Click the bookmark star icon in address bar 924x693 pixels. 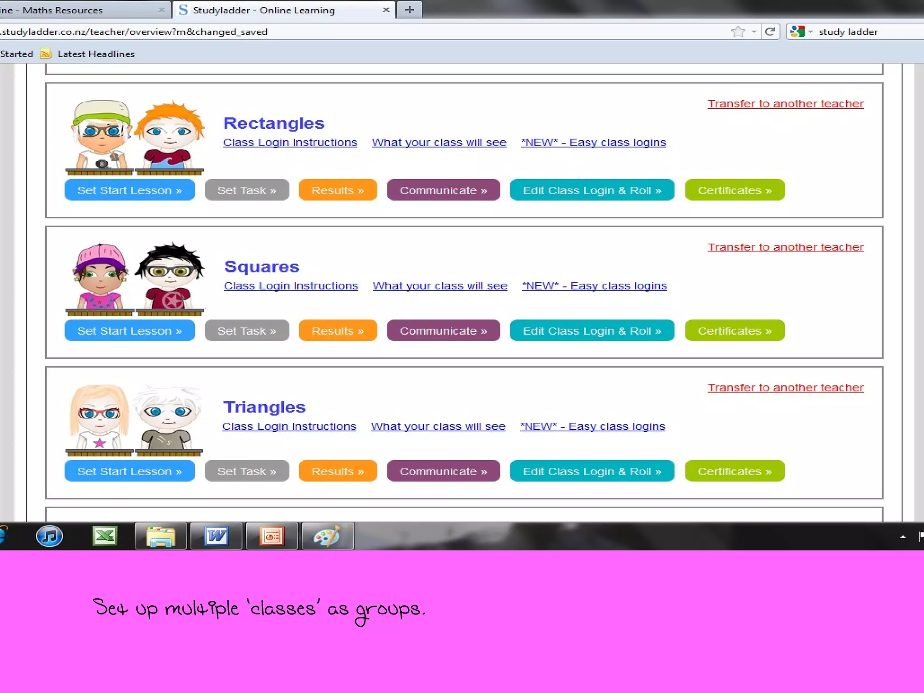pos(738,32)
